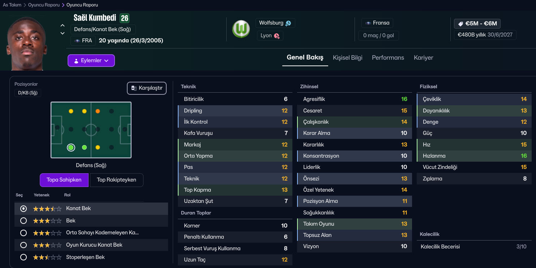The width and height of the screenshot is (536, 268).
Task: Click the Wolfsburg club badge logo
Action: point(241,29)
